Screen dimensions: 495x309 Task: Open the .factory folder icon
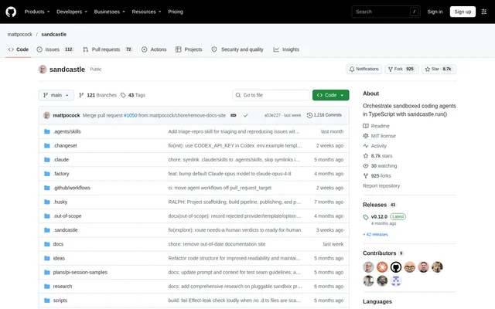47,174
